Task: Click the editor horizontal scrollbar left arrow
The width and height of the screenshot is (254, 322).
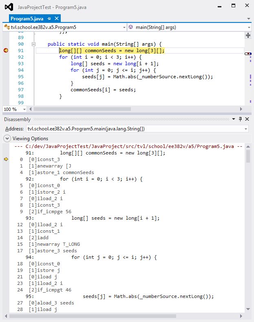Action: click(31, 109)
